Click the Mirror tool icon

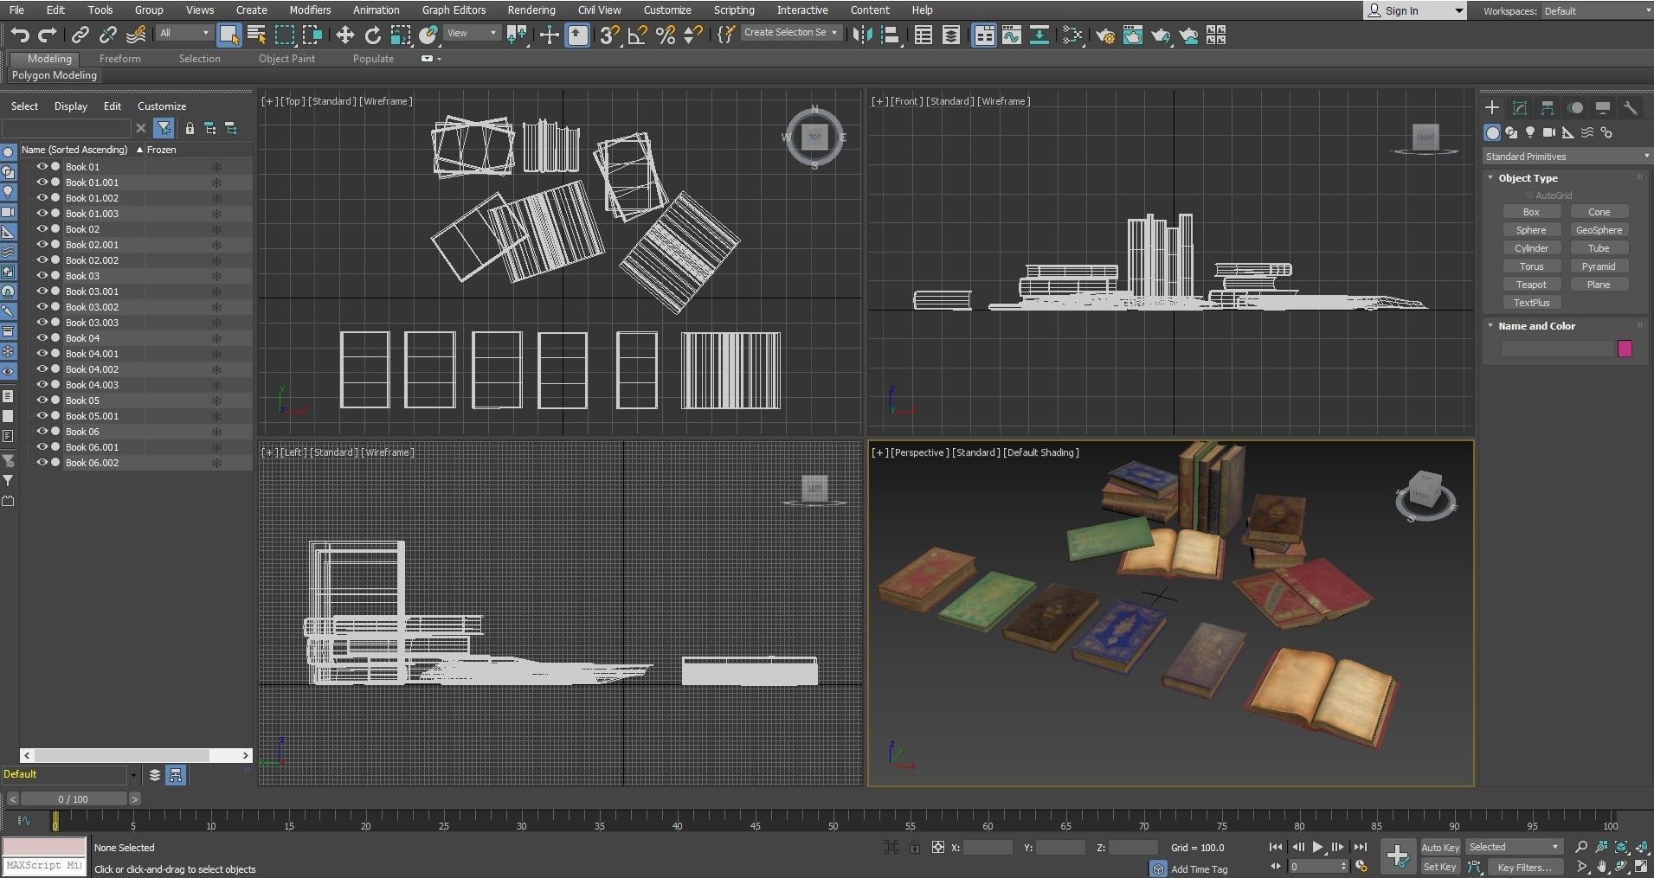pos(862,35)
